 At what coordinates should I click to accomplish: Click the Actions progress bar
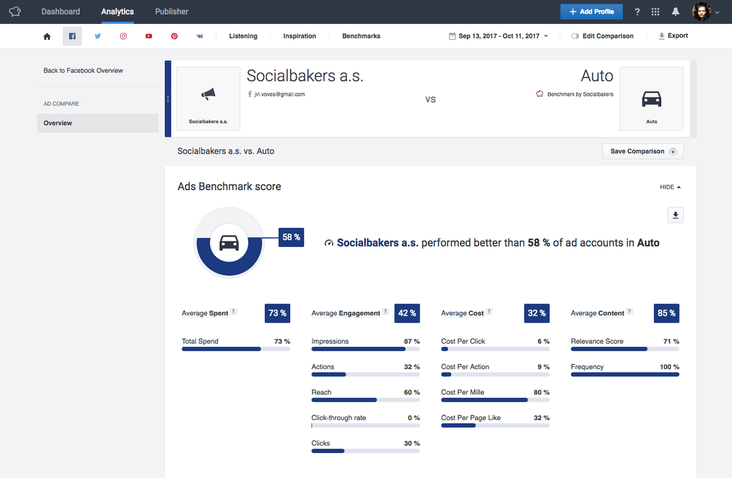[365, 374]
